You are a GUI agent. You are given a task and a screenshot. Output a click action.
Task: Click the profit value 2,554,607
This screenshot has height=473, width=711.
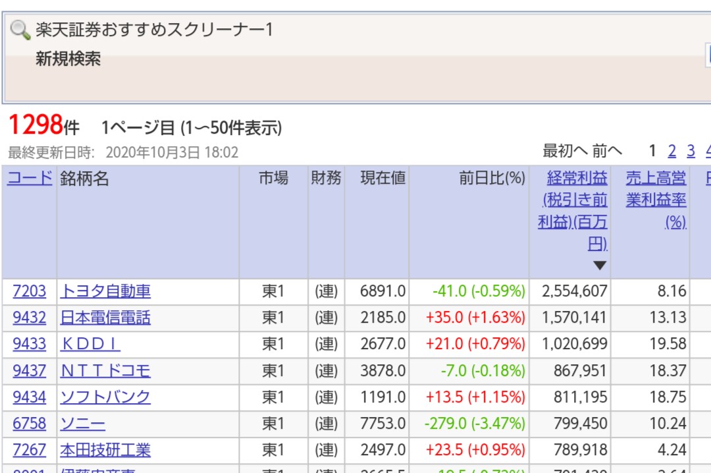pyautogui.click(x=575, y=291)
